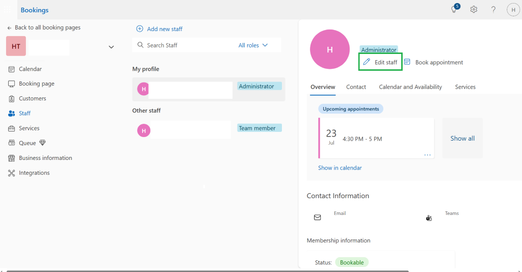Open the tips lightbulb notifications icon
This screenshot has height=272, width=522.
point(455,9)
